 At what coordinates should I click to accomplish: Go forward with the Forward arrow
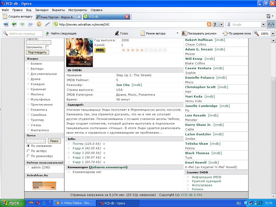22,24
